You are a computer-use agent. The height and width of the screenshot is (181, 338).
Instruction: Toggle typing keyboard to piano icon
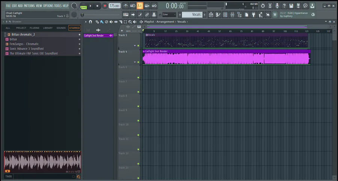tap(126, 15)
